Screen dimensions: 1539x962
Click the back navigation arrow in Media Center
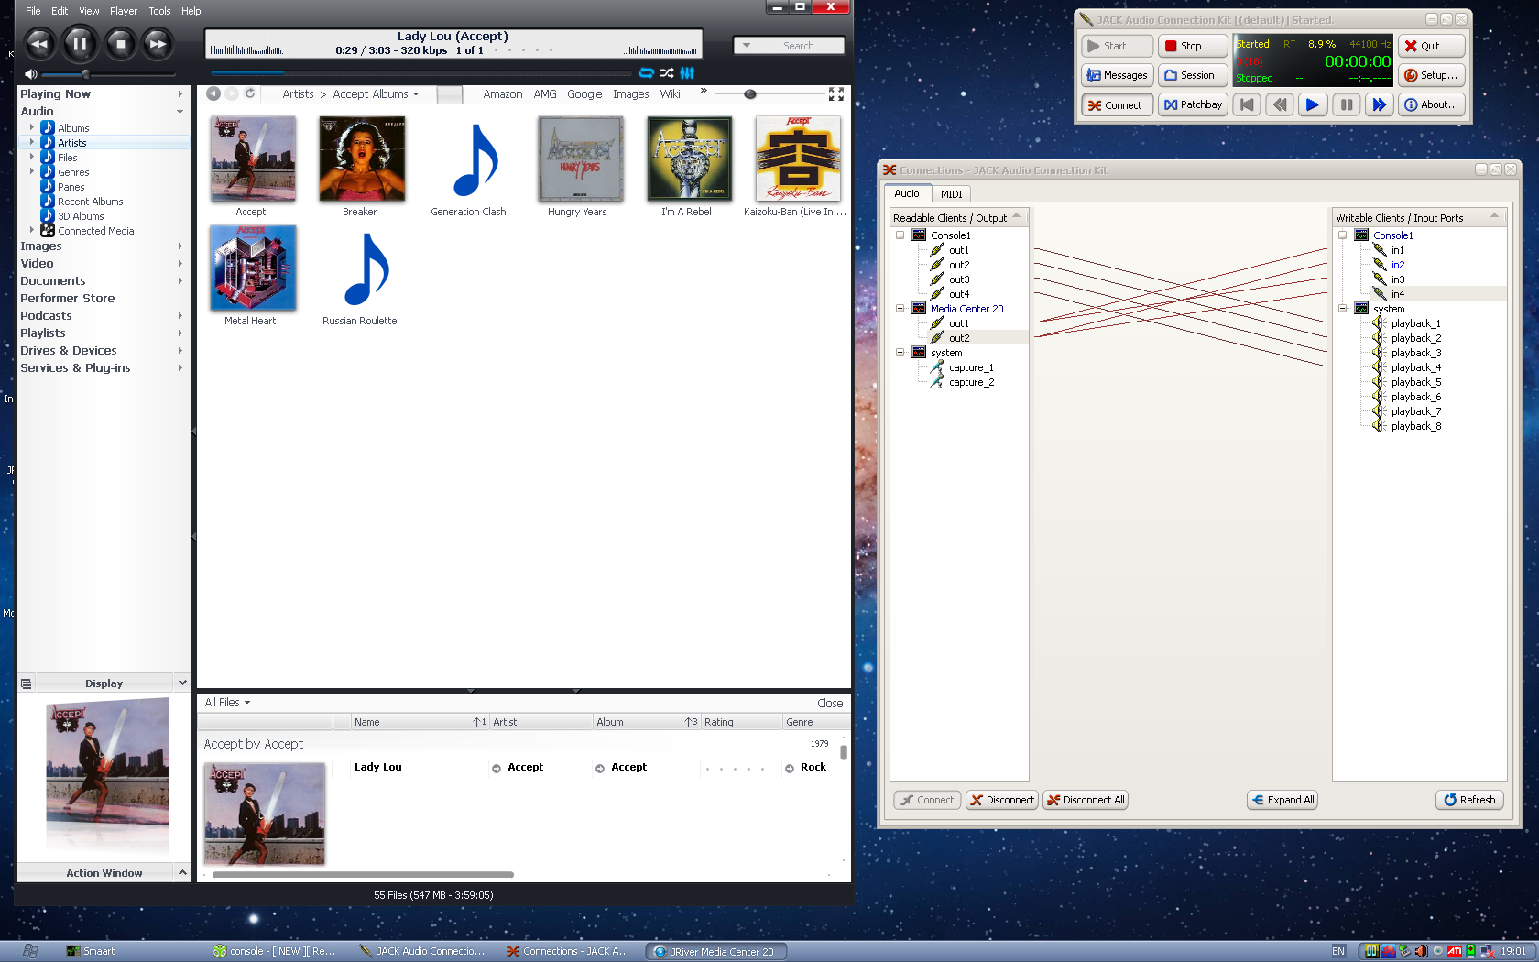tap(213, 93)
